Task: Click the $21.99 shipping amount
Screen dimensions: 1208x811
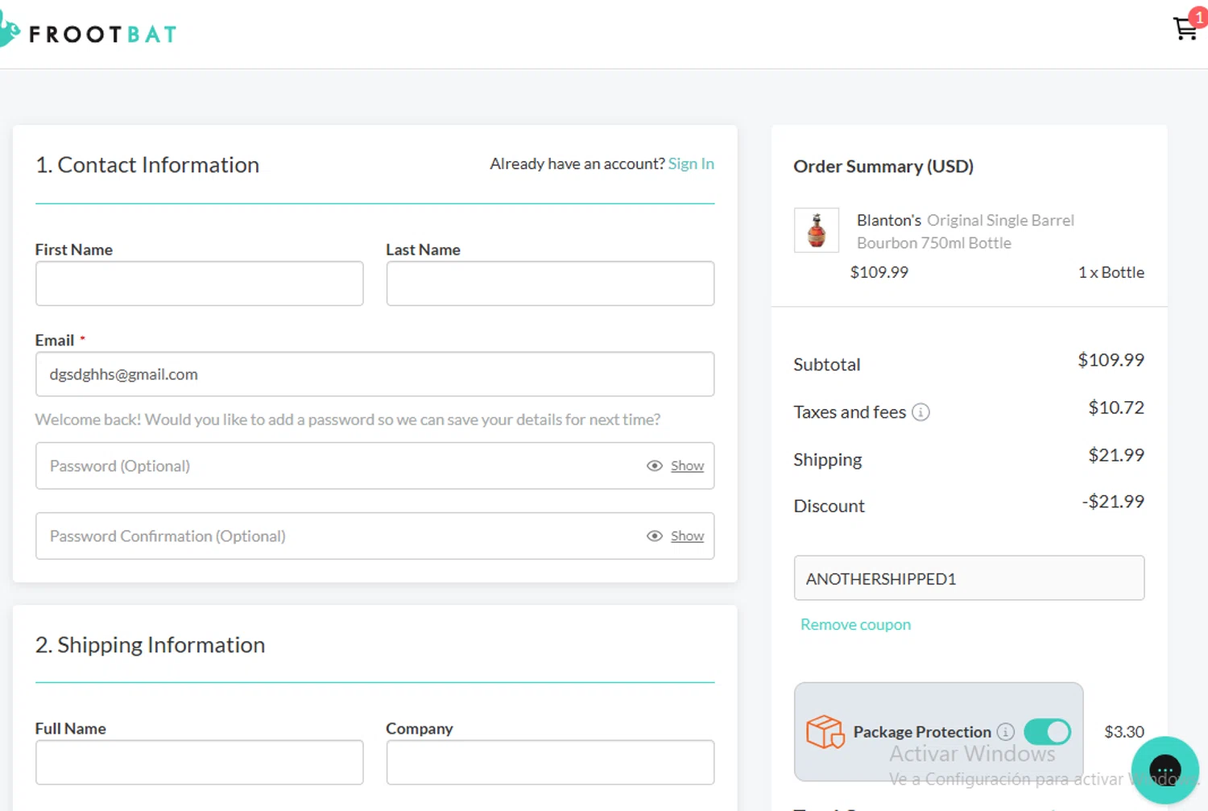Action: (1116, 455)
